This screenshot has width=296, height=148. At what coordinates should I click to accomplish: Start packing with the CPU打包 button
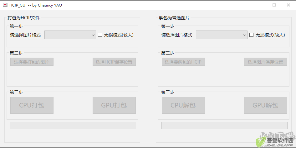(x=32, y=105)
